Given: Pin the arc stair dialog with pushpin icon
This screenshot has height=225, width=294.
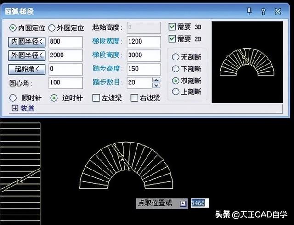Looking at the screenshot, I should click(x=249, y=11).
